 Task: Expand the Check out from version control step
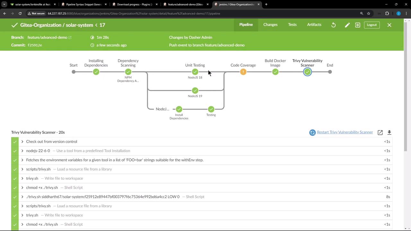pyautogui.click(x=22, y=141)
